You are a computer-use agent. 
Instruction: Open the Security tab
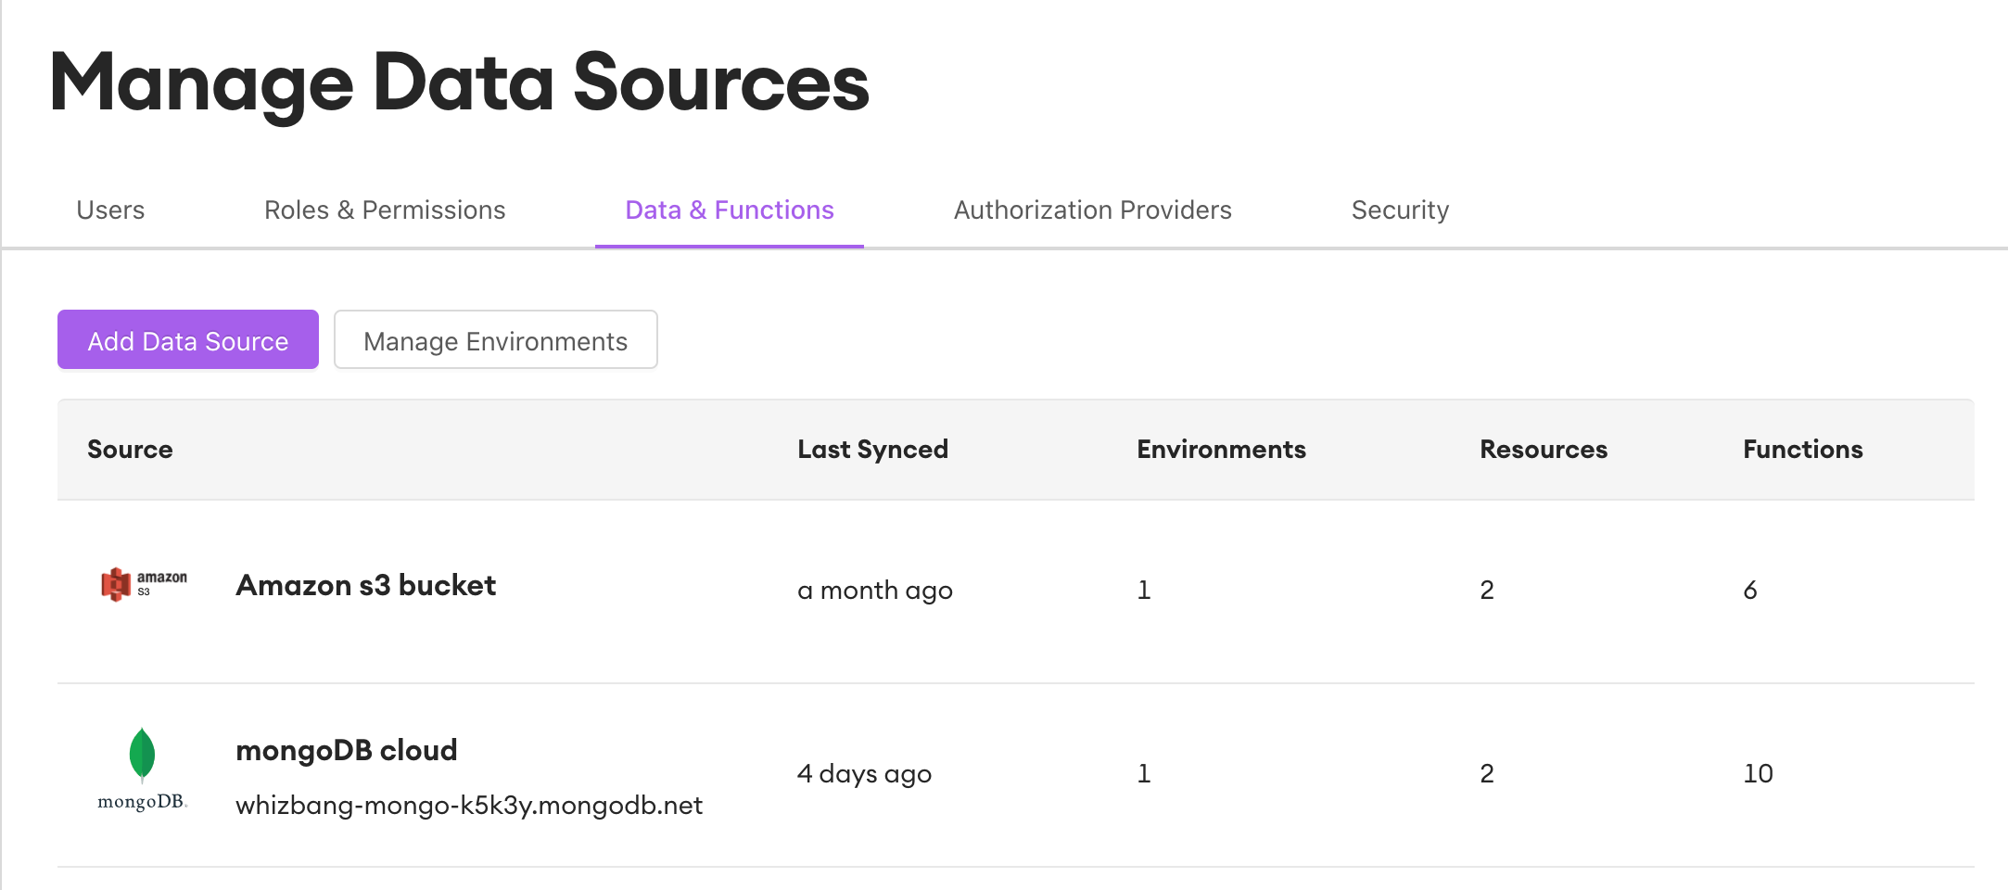pyautogui.click(x=1400, y=210)
